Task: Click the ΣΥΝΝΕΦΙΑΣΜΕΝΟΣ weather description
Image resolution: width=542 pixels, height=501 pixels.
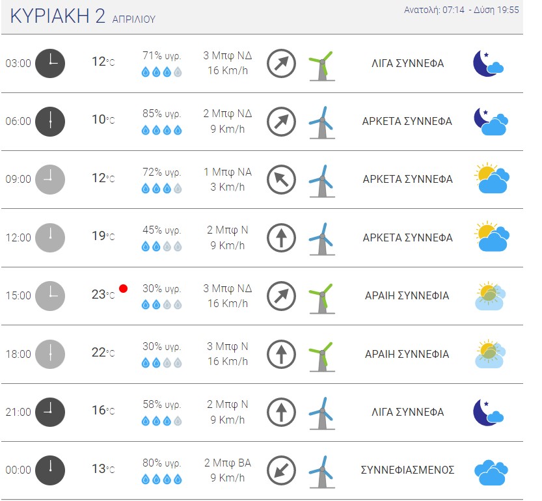Action: coord(407,470)
